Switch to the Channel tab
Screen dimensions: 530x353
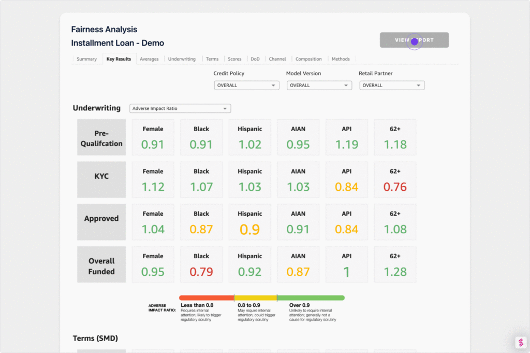[x=277, y=59]
